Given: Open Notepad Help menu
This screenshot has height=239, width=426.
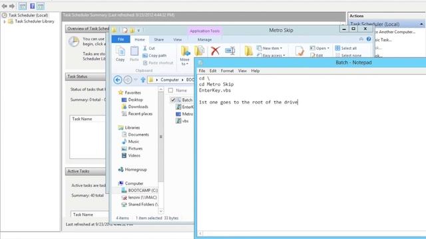Looking at the screenshot, I should 255,71.
